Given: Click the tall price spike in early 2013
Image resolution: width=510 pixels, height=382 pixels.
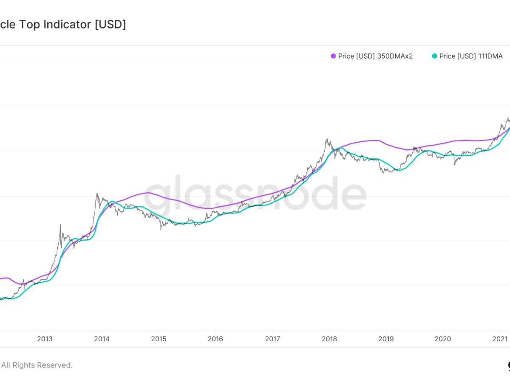Looking at the screenshot, I should [x=60, y=225].
